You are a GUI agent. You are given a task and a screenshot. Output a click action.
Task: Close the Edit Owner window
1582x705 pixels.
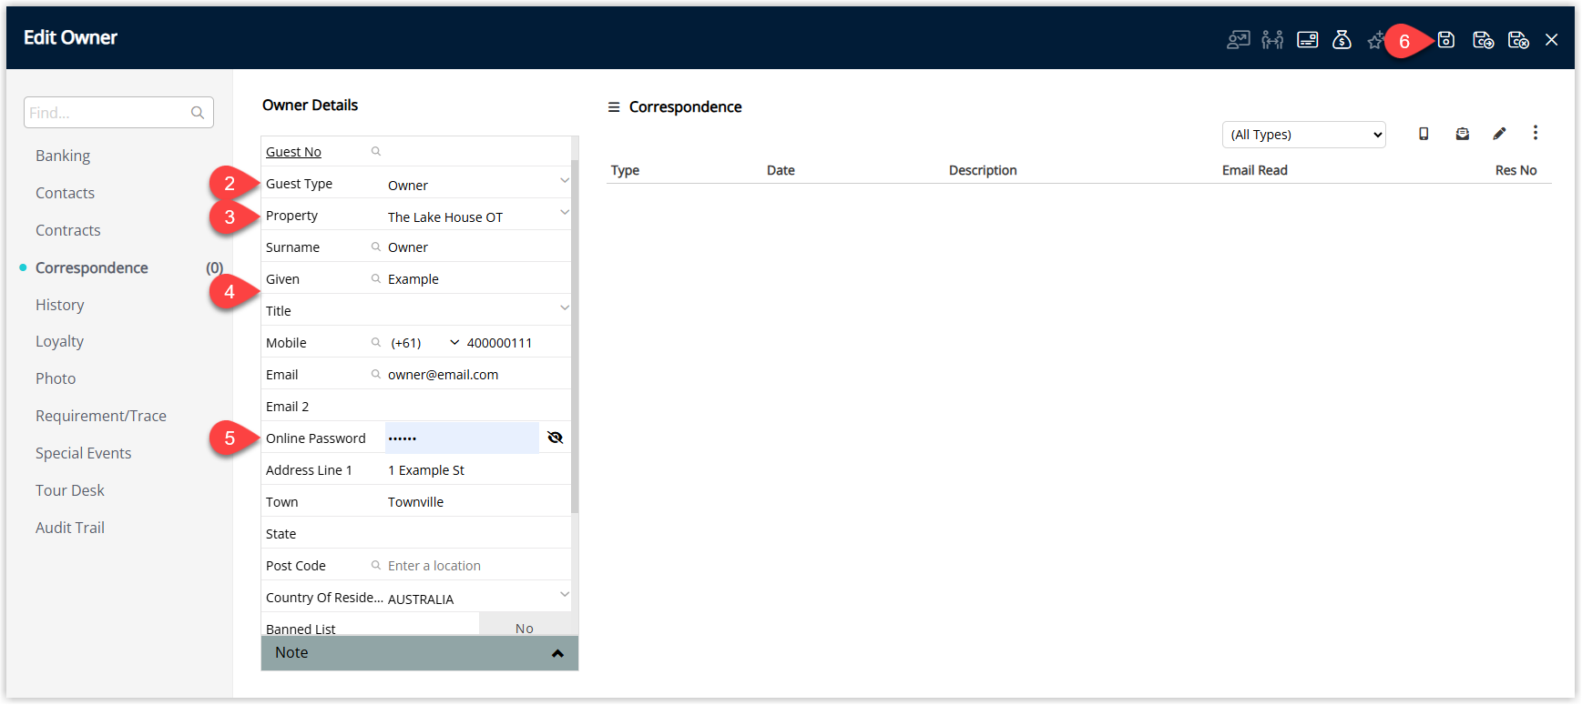[x=1552, y=40]
